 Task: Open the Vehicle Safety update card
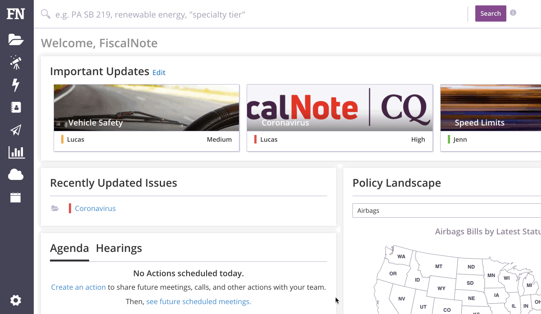[146, 118]
